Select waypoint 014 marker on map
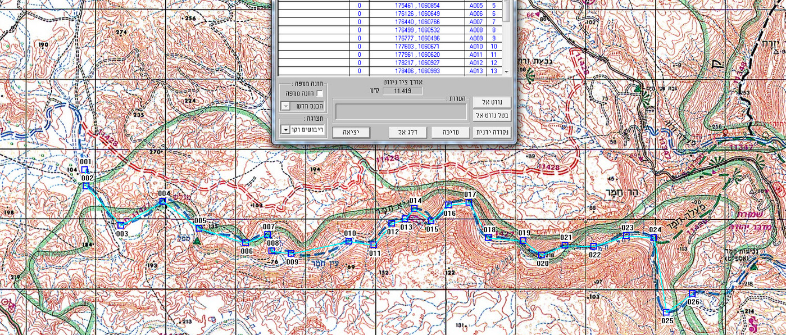The image size is (786, 335). pos(414,209)
